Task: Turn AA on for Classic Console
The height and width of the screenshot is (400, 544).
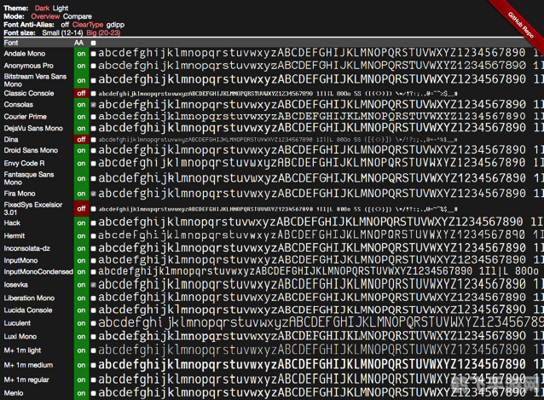Action: pos(81,94)
